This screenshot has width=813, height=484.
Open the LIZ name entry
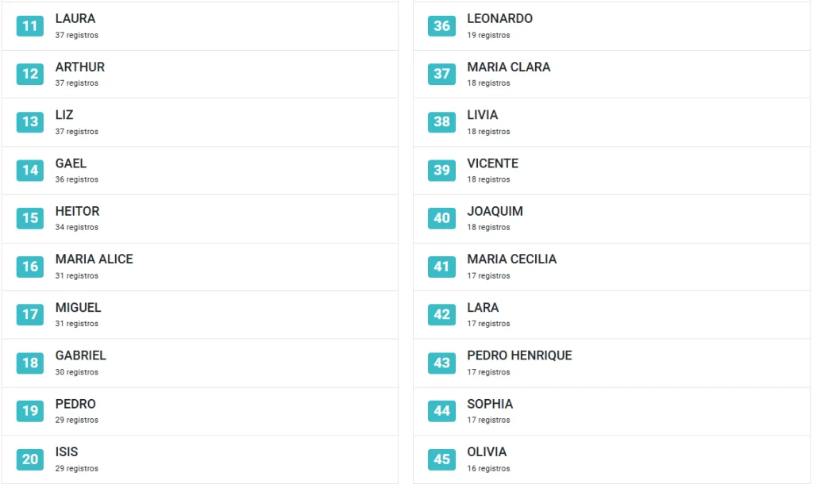click(x=200, y=122)
